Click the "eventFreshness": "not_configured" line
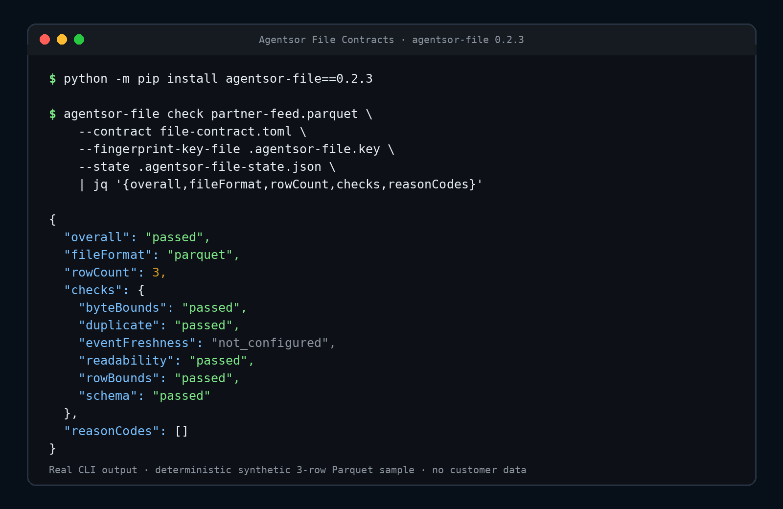 coord(207,343)
